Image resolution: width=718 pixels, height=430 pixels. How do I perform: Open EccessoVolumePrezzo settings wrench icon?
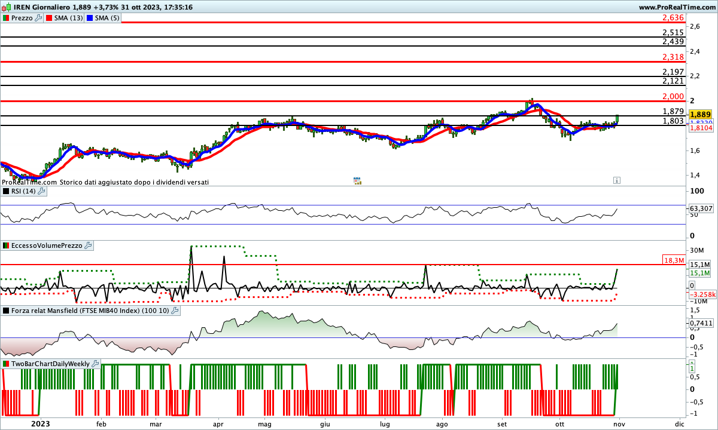coord(88,245)
